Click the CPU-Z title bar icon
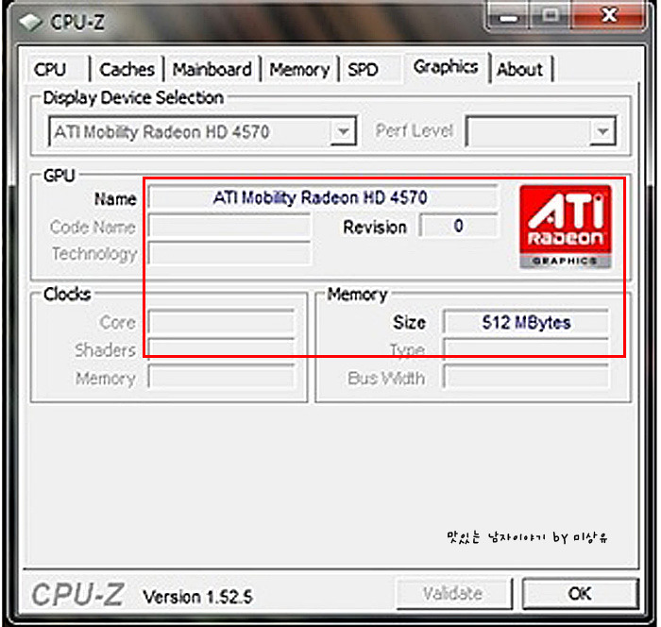The width and height of the screenshot is (661, 627). point(30,22)
